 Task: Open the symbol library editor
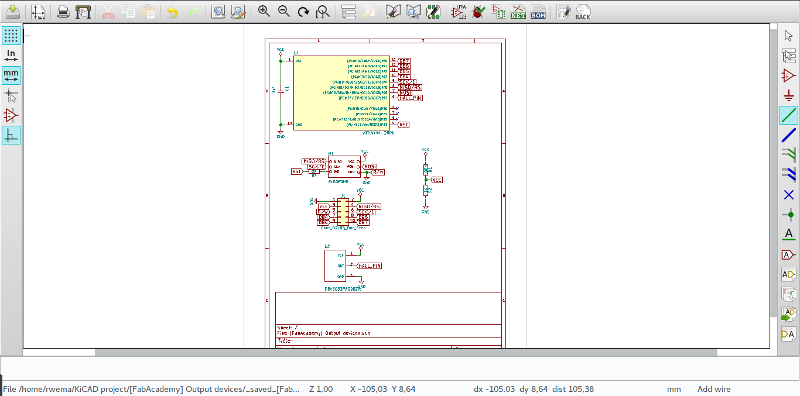392,11
